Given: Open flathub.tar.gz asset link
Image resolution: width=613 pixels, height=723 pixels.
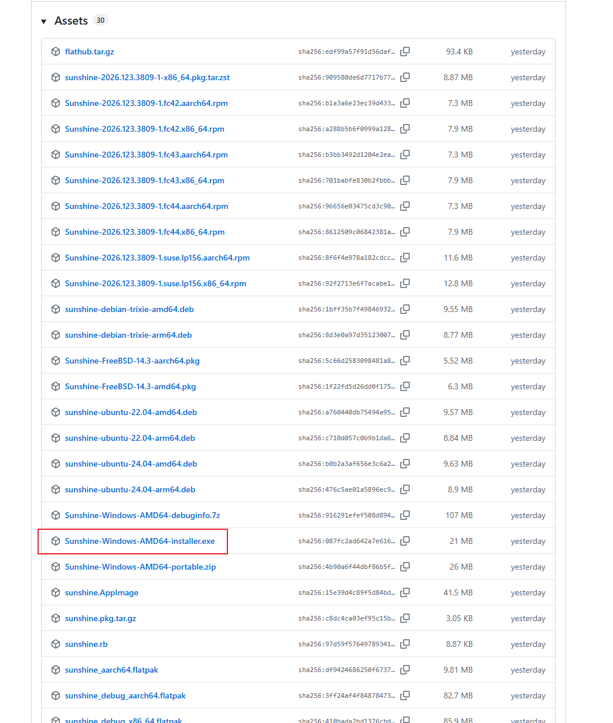Looking at the screenshot, I should 89,52.
